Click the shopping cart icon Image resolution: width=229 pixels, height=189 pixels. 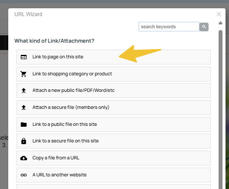click(23, 74)
